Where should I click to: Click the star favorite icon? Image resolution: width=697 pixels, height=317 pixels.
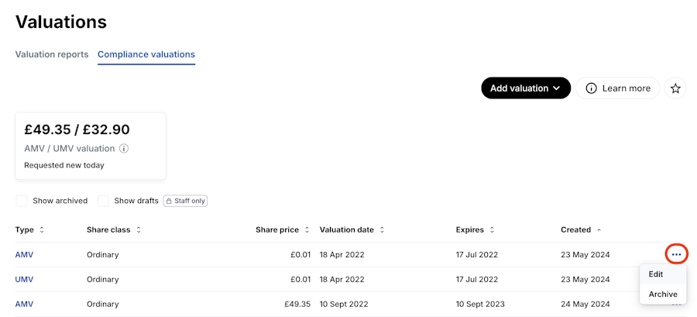[x=675, y=88]
